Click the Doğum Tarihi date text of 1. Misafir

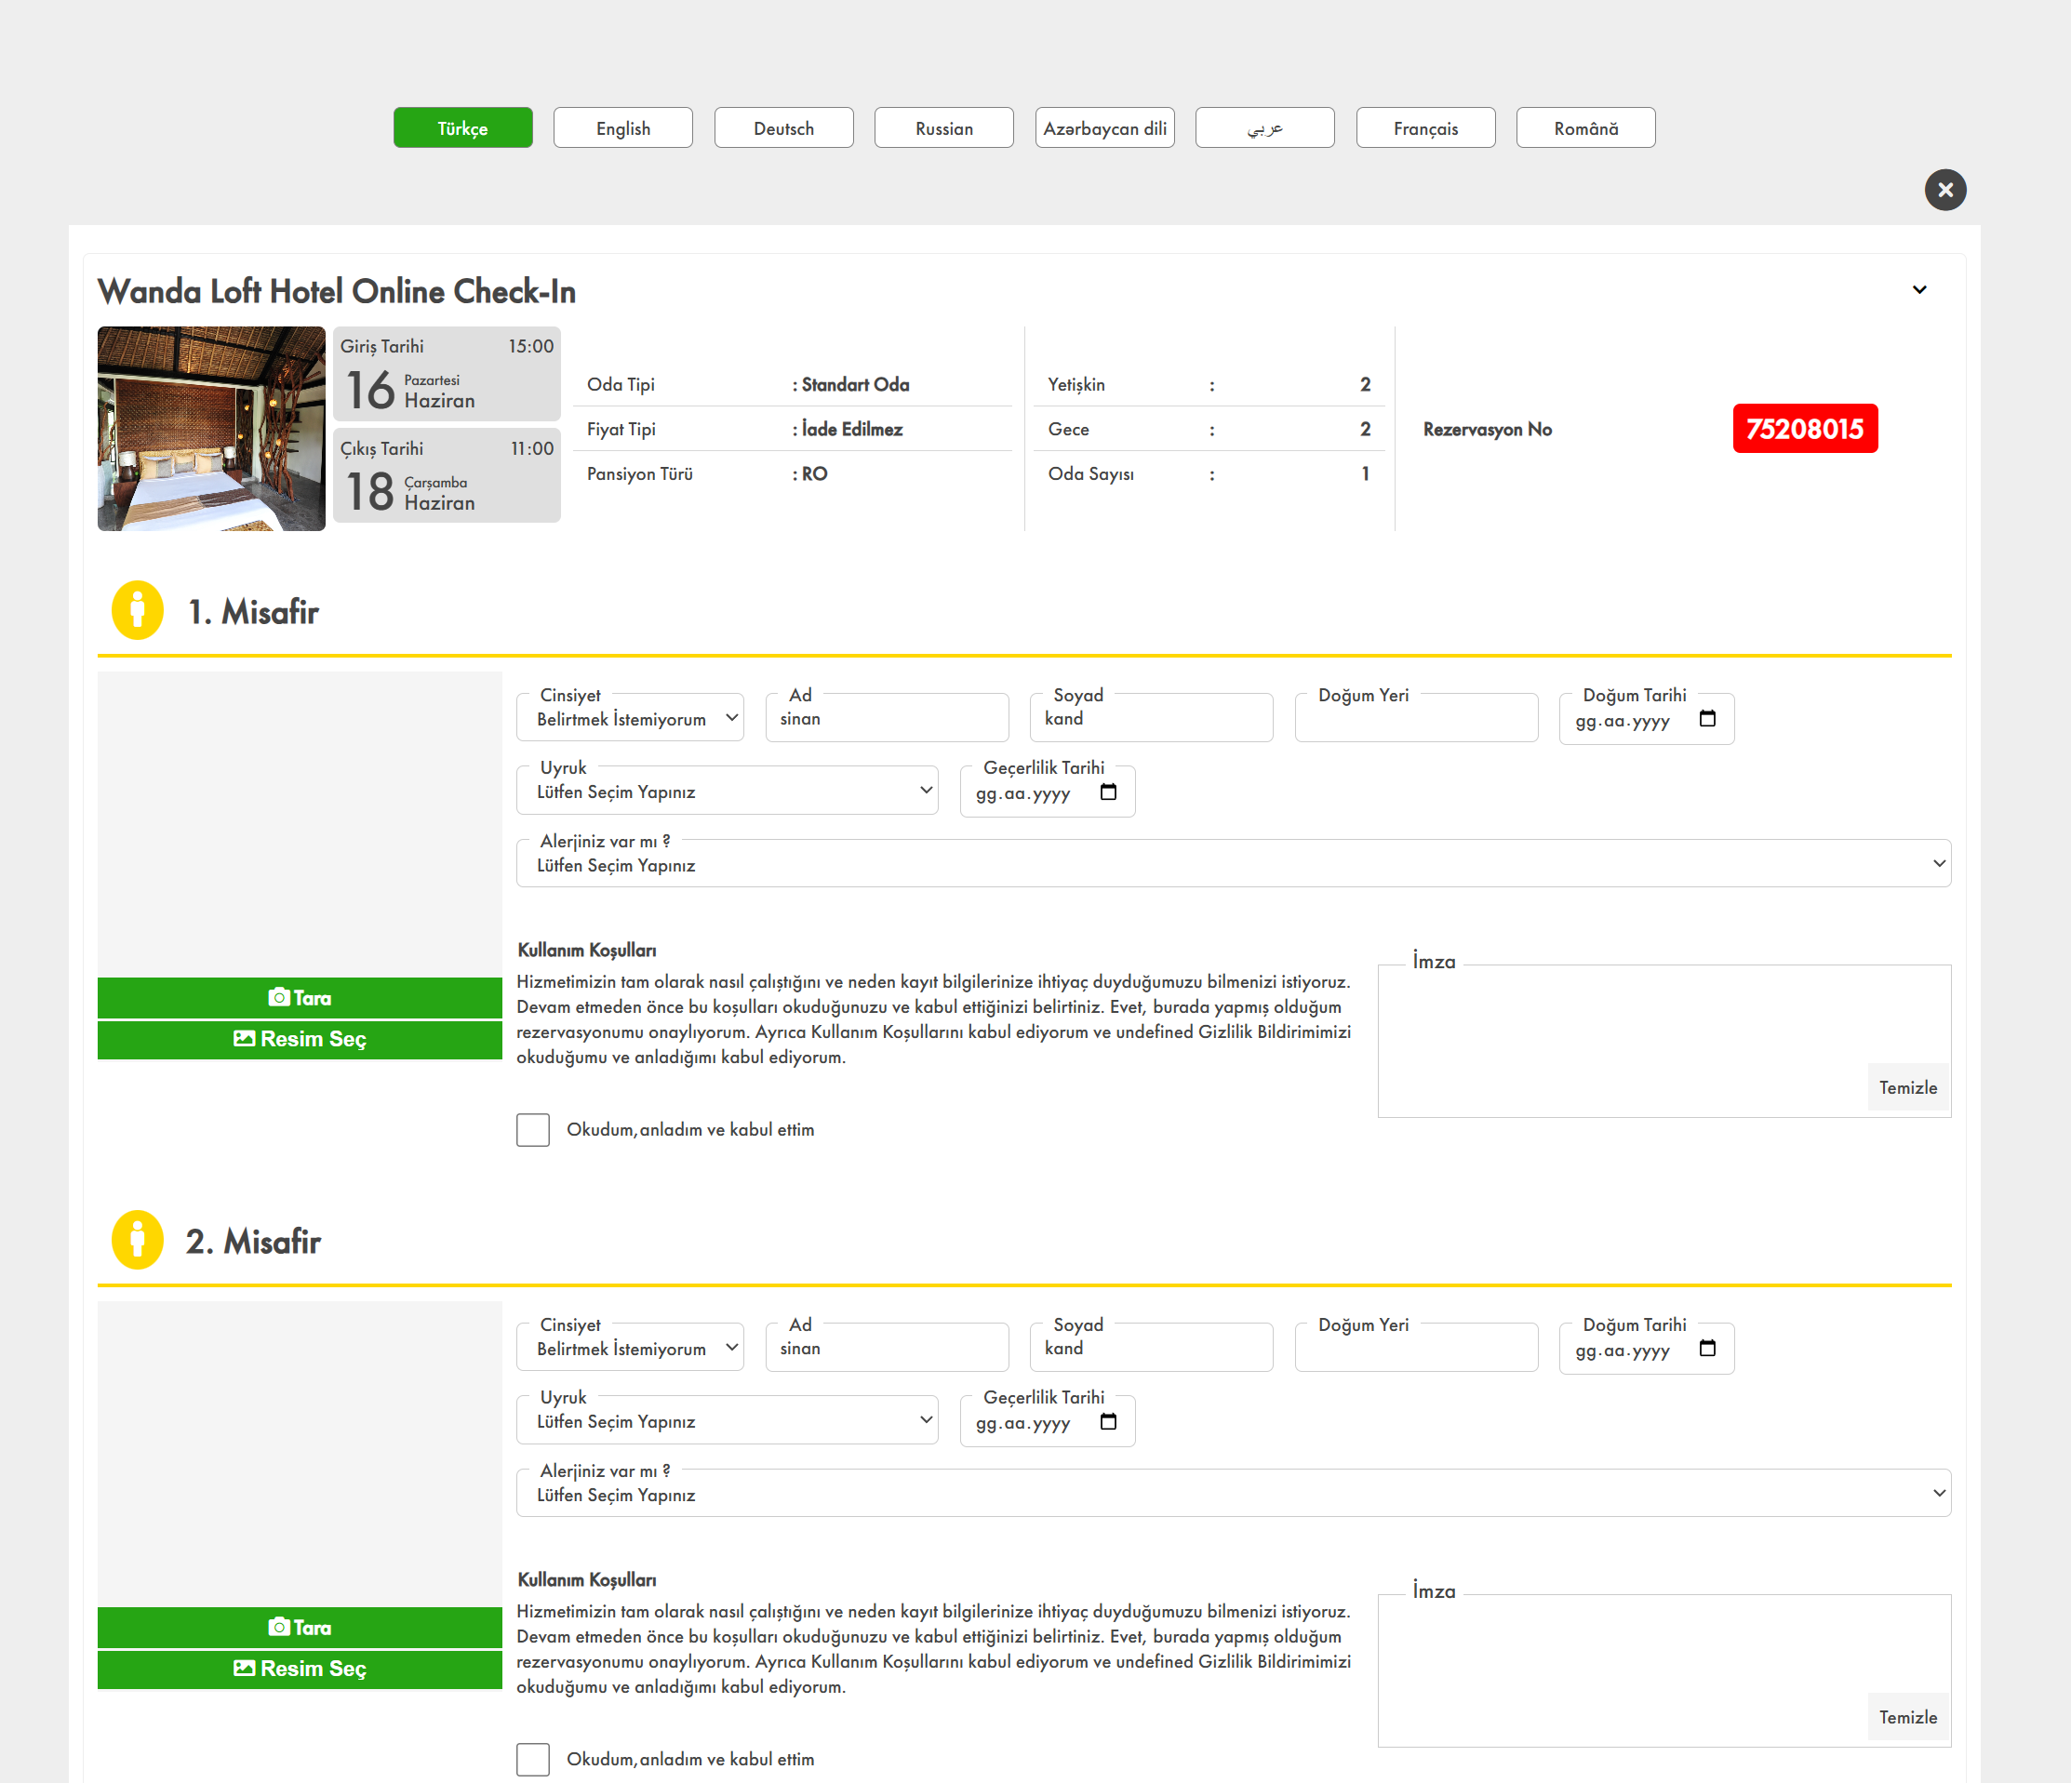point(1623,721)
